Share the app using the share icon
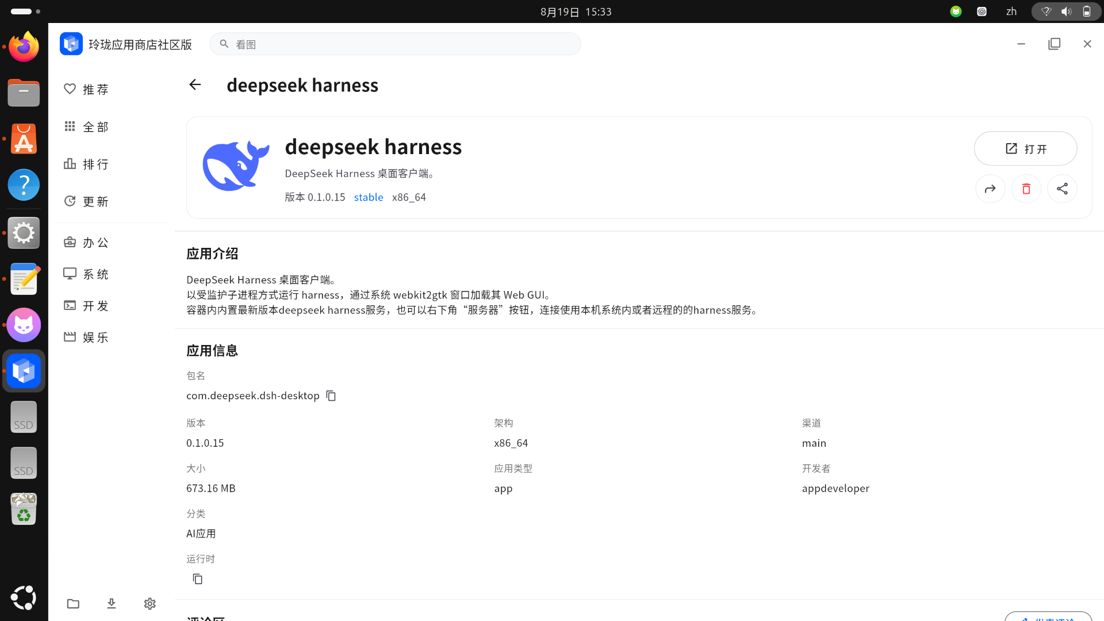 coord(1062,189)
